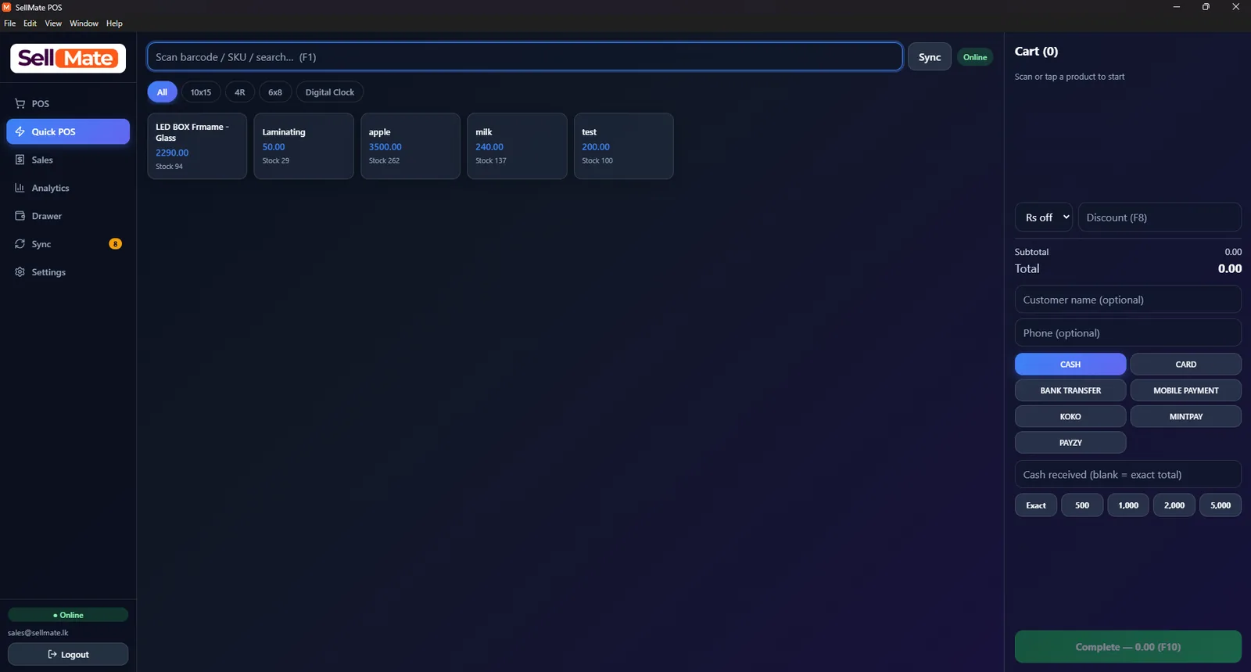The image size is (1251, 672).
Task: Click the Exact cash amount button
Action: pos(1036,505)
